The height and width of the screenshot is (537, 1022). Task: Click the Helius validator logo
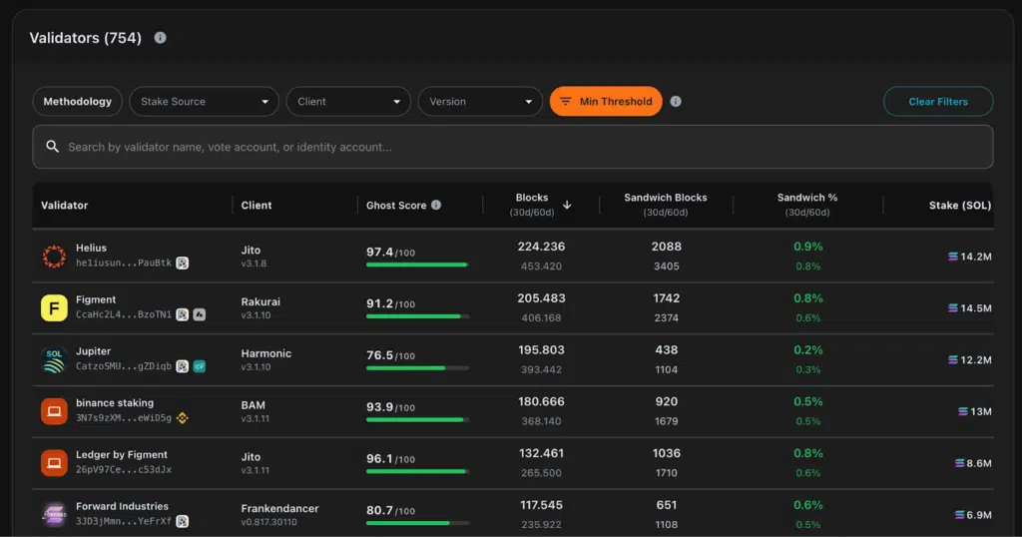pos(54,257)
